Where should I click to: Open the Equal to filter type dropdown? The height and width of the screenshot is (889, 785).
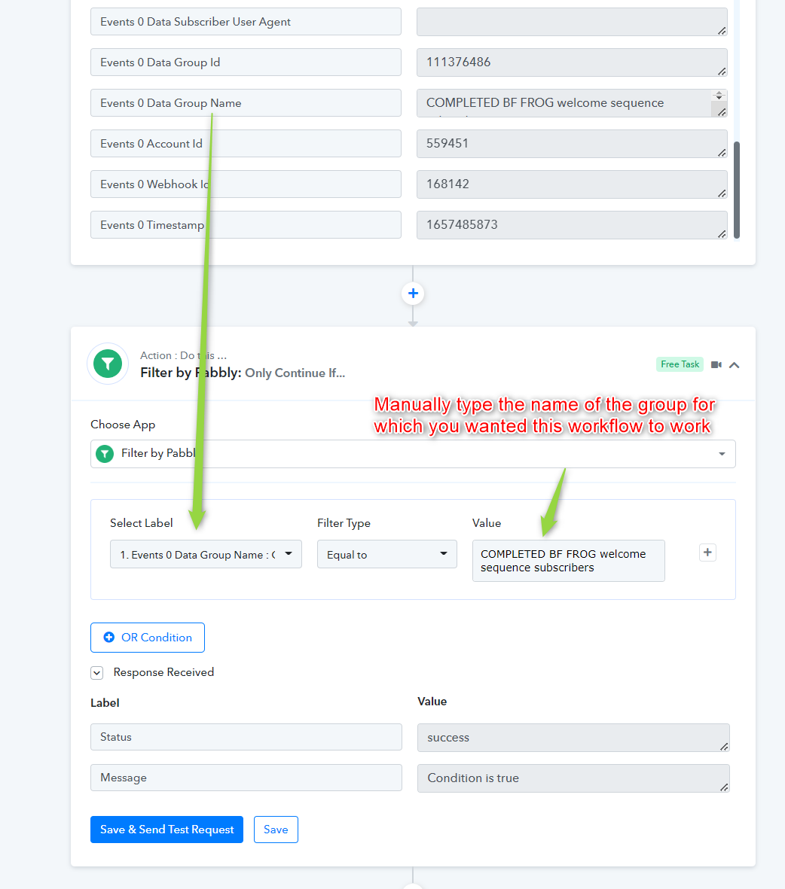[x=386, y=554]
